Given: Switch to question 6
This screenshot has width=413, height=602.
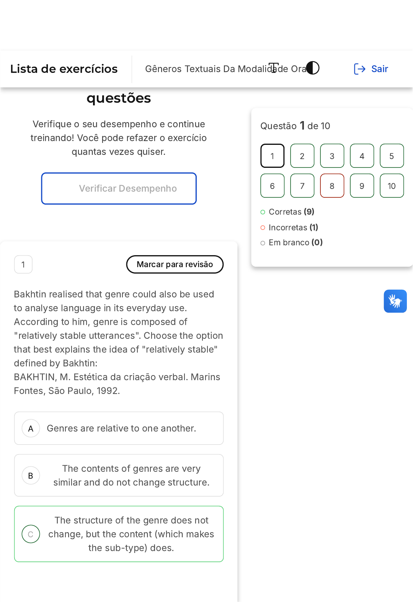Looking at the screenshot, I should coord(272,186).
